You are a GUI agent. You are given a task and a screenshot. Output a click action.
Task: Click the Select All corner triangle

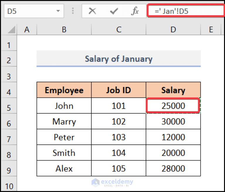click(x=12, y=30)
